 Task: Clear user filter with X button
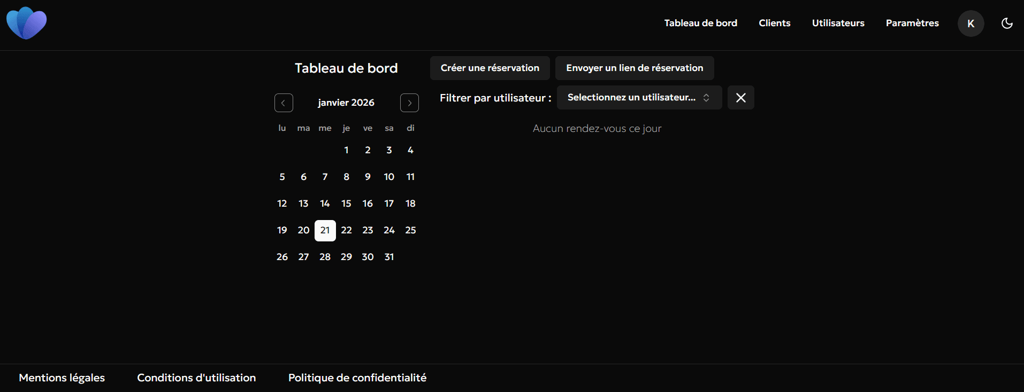click(740, 98)
